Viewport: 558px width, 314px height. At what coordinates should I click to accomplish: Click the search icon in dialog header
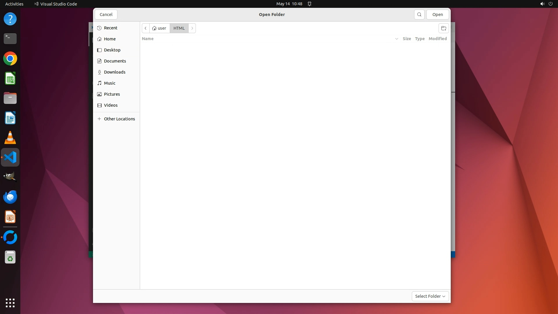[x=419, y=15]
